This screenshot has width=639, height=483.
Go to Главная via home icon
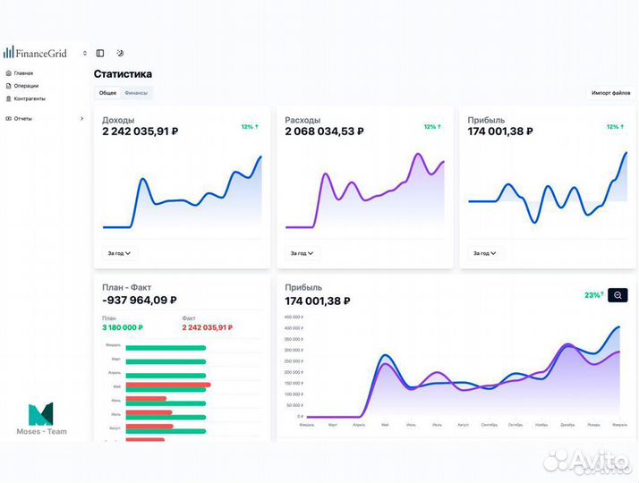point(9,73)
